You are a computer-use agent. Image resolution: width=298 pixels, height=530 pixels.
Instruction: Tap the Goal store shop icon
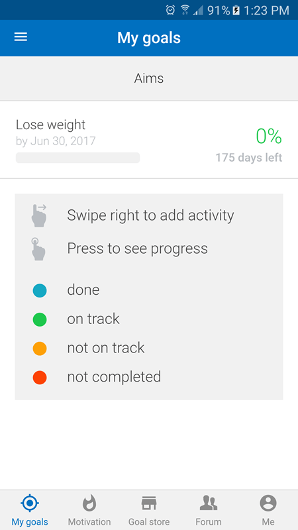(148, 503)
